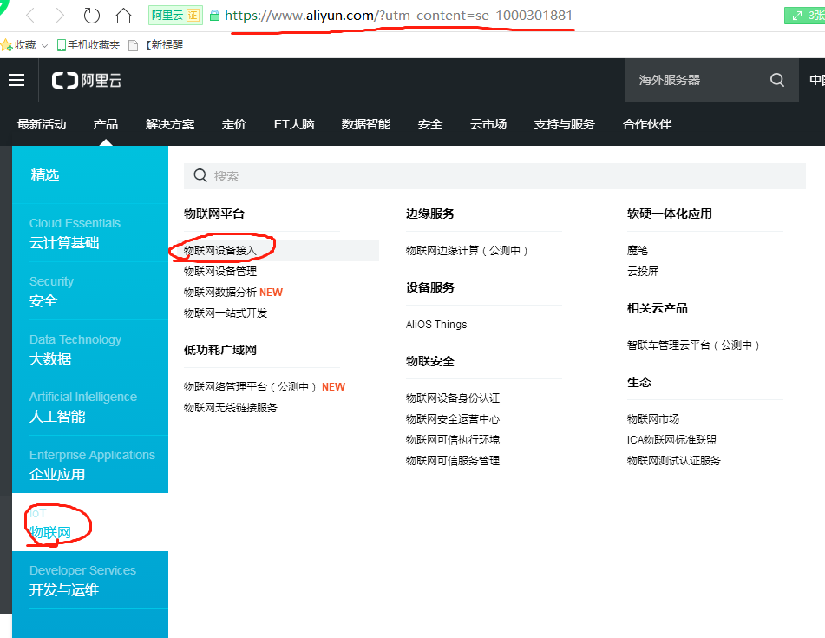825x638 pixels.
Task: Open the 合作伙伴 nav menu
Action: [x=646, y=124]
